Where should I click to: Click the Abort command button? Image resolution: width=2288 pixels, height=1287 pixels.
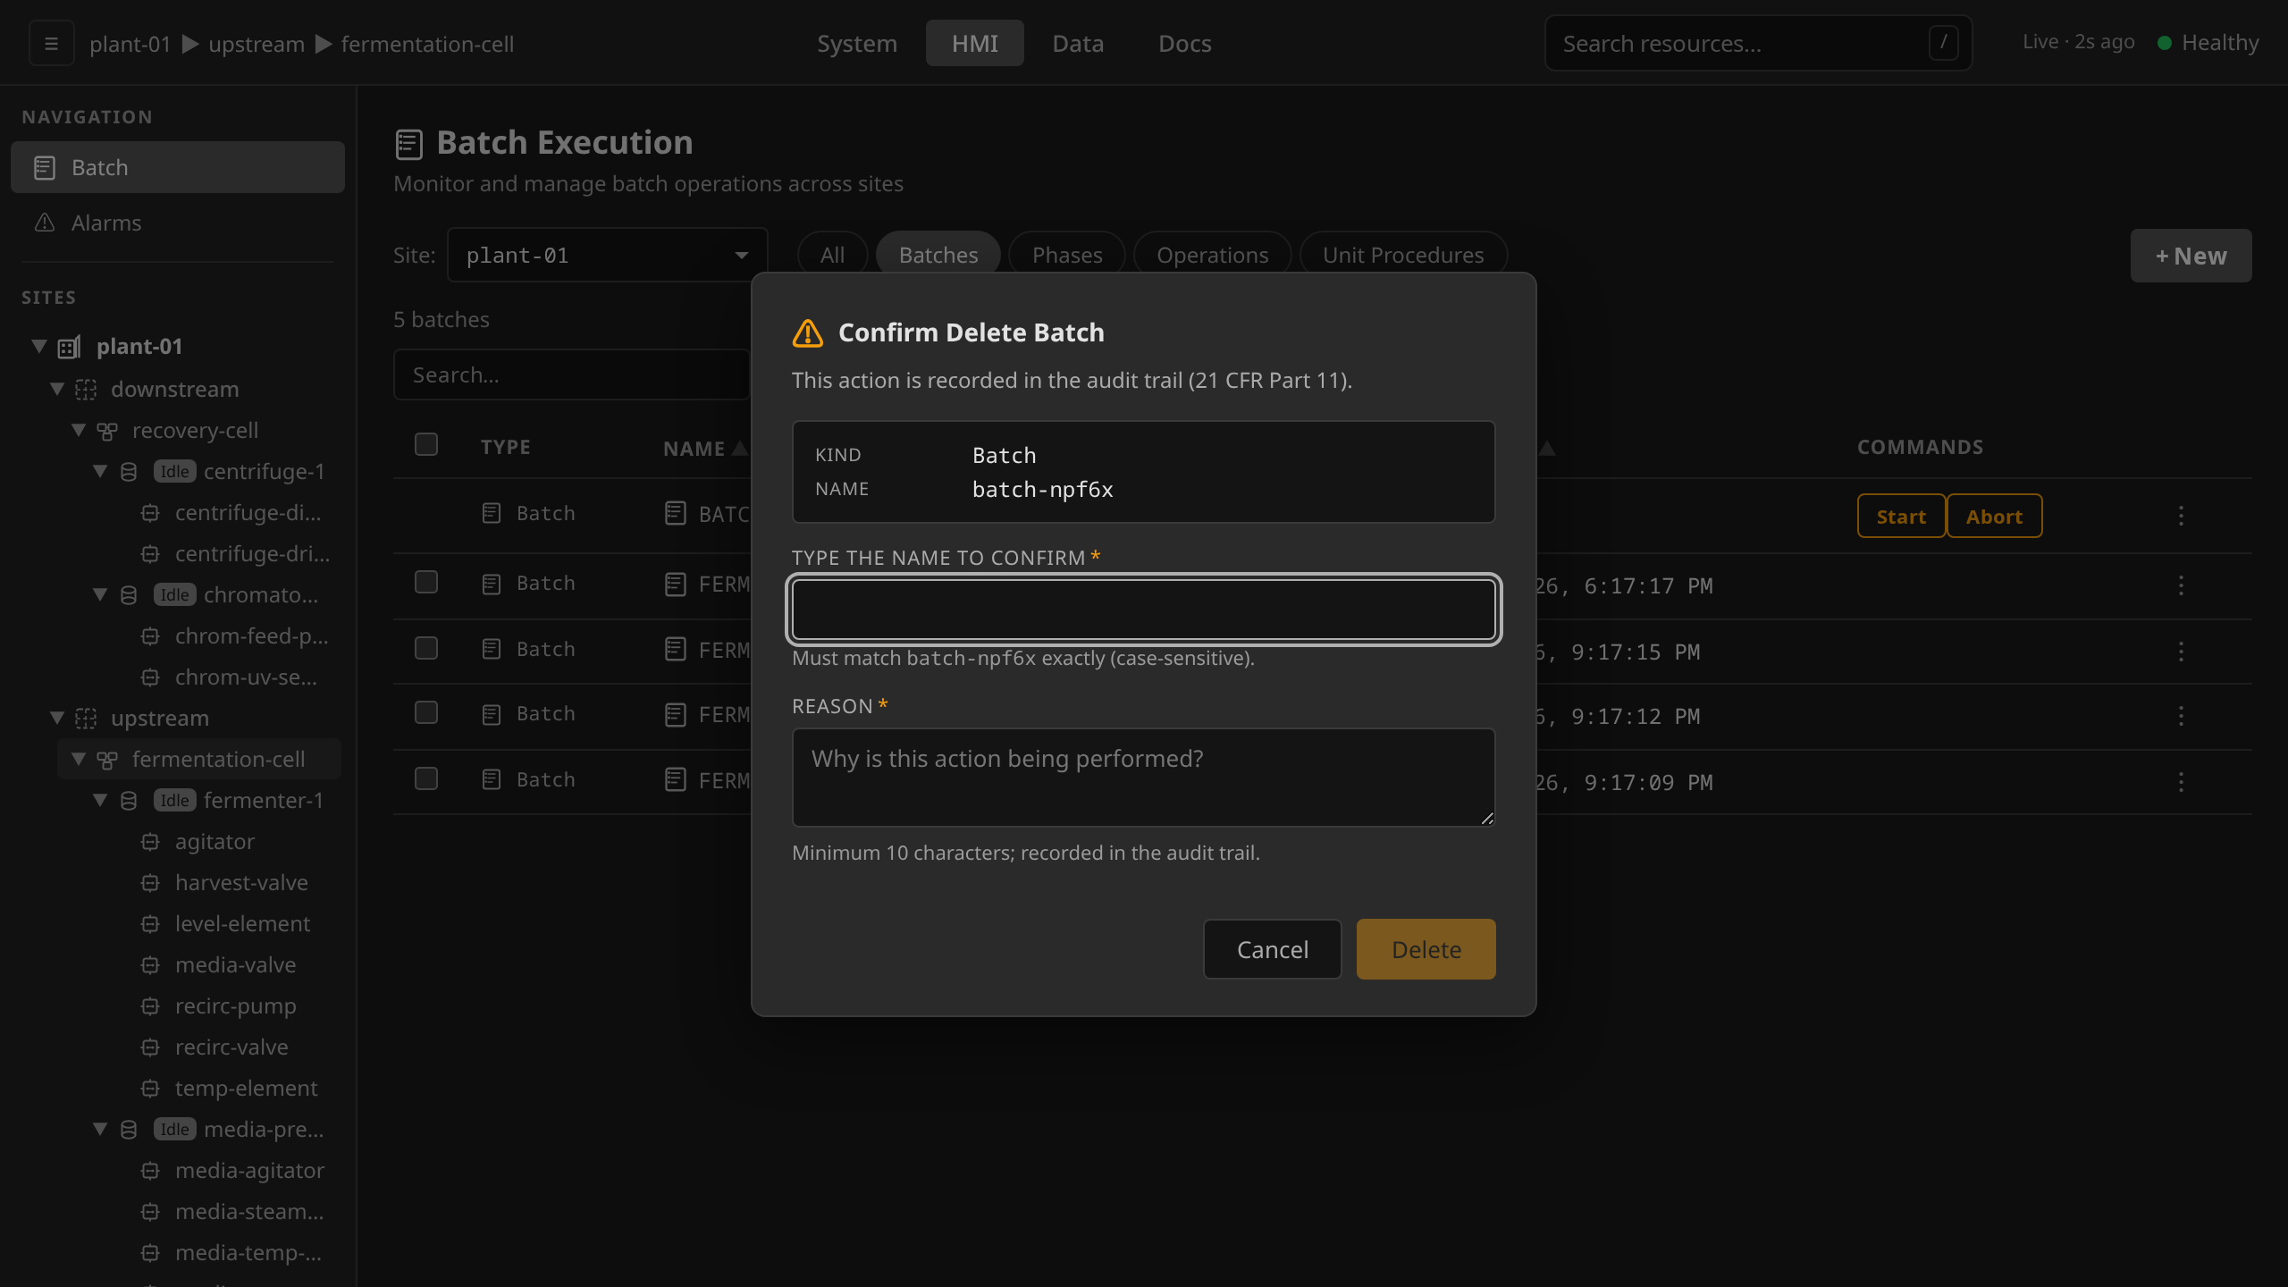(x=1994, y=516)
